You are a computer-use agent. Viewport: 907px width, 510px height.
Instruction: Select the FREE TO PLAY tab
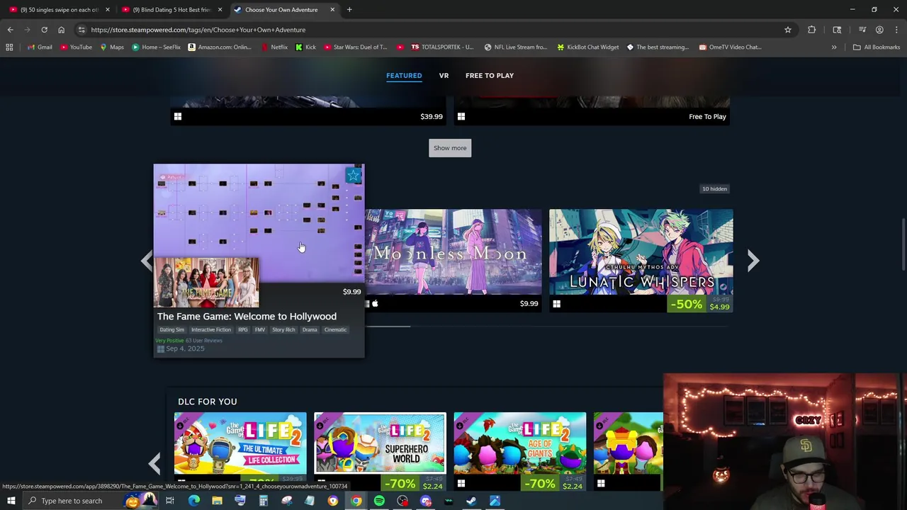(490, 76)
